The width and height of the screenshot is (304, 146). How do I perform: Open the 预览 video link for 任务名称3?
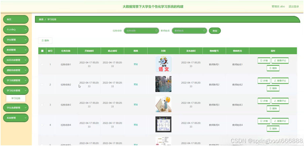(x=136, y=105)
